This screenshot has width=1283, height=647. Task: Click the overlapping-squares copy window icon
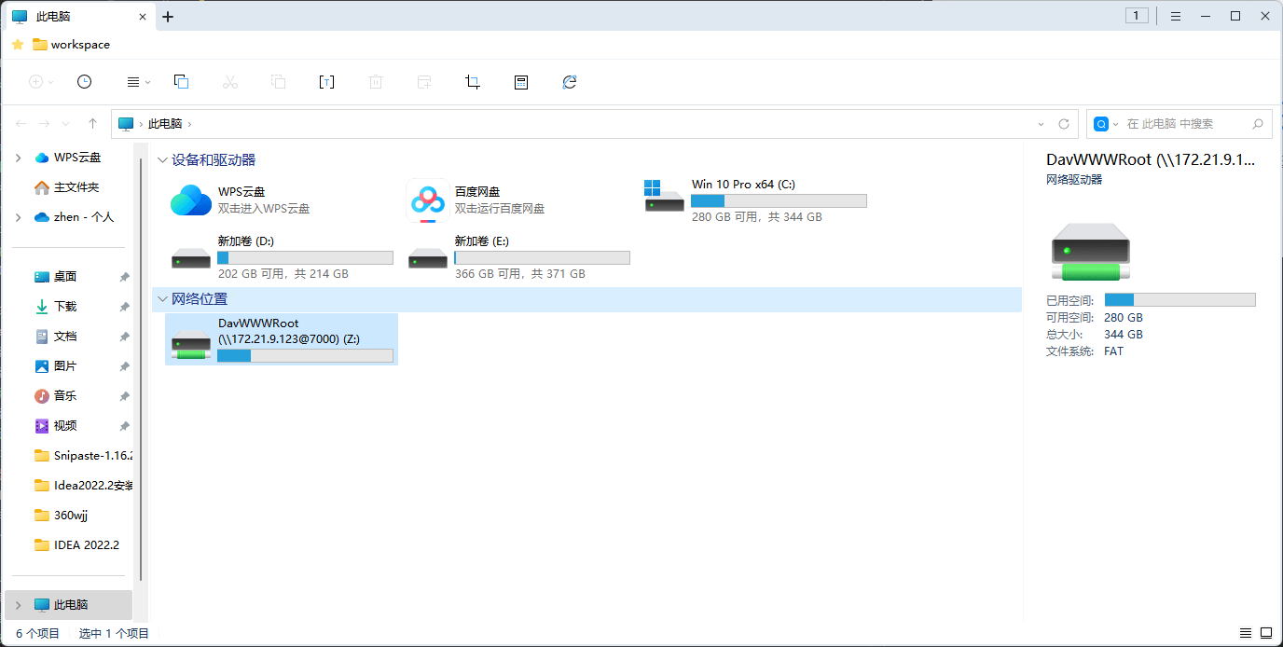182,82
